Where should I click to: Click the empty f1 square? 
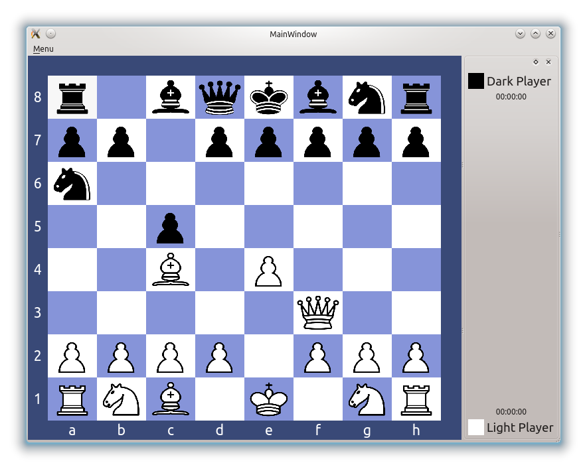tap(318, 399)
